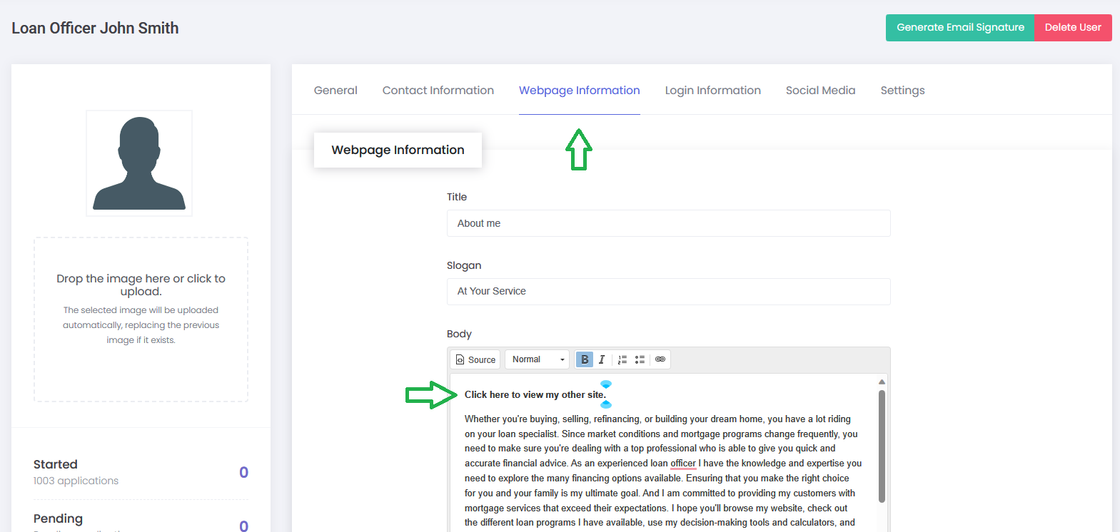Insert a numbered list in the Body editor
This screenshot has height=532, width=1120.
[x=622, y=359]
